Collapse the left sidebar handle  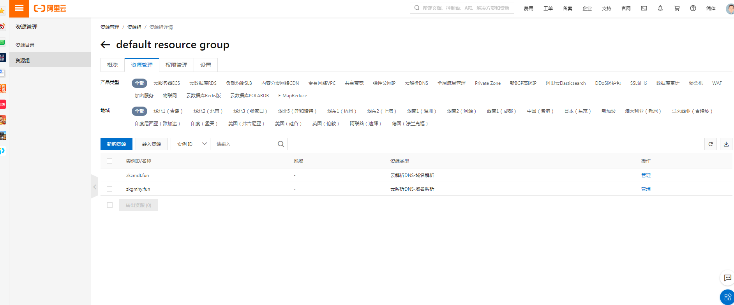(95, 187)
